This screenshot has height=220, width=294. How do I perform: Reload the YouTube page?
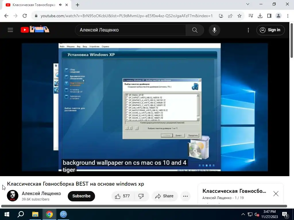(x=25, y=16)
